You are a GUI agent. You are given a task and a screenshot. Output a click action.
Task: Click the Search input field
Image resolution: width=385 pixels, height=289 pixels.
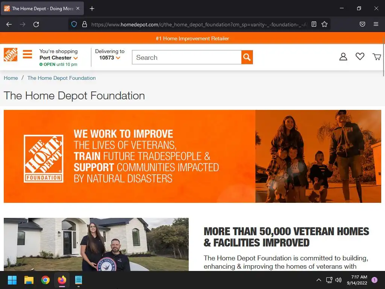186,57
